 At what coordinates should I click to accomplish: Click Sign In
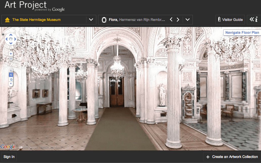point(9,157)
